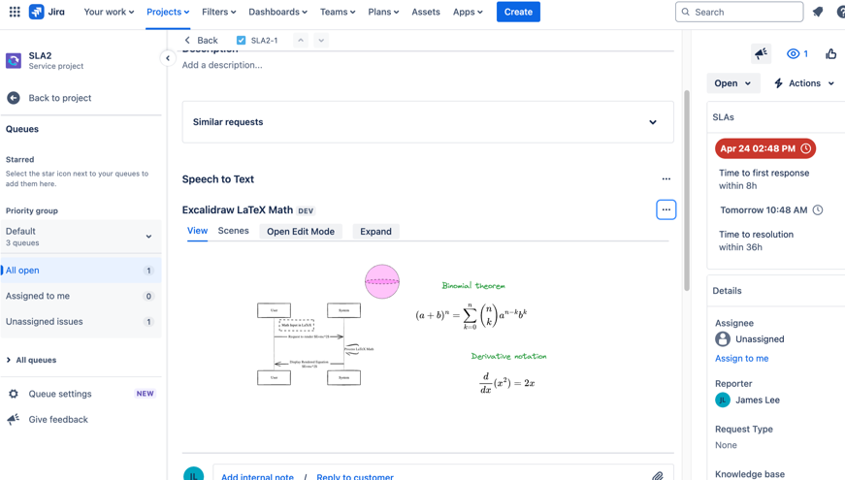Viewport: 845px width, 480px height.
Task: Click James Lee reporter avatar
Action: 723,400
